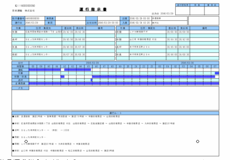This screenshot has height=160, width=230.
Task: Click the 12 hour column in the timeline
Action: (65, 67)
